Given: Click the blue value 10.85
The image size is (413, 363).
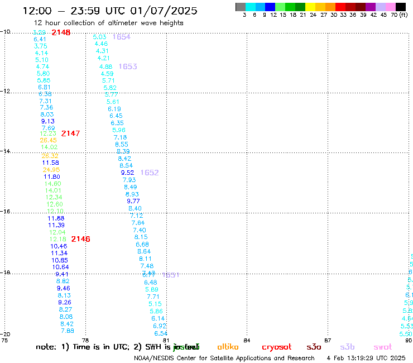Looking at the screenshot, I should coord(60,260).
